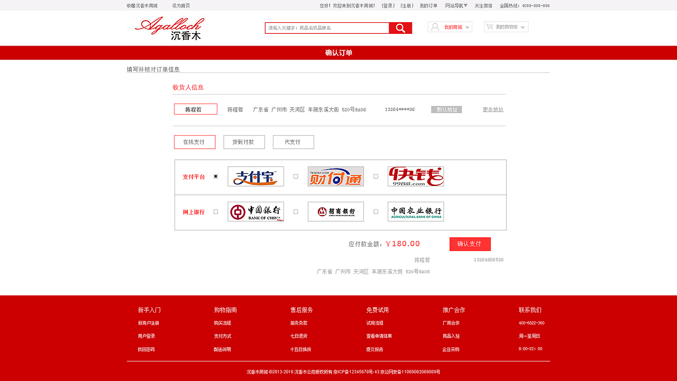Viewport: 677px width, 381px height.
Task: Open footer link 配送说明
Action: click(x=223, y=349)
